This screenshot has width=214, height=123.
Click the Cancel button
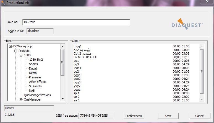[200, 116]
